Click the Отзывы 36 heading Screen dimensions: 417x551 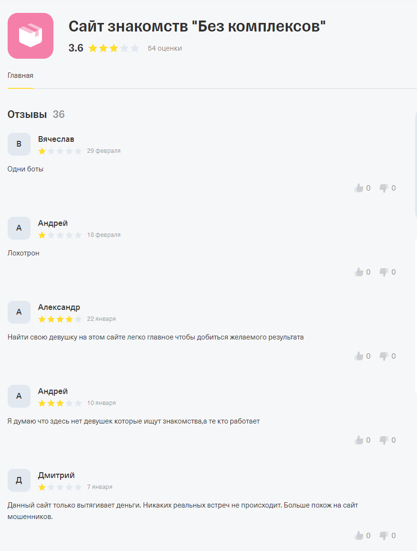pyautogui.click(x=36, y=115)
